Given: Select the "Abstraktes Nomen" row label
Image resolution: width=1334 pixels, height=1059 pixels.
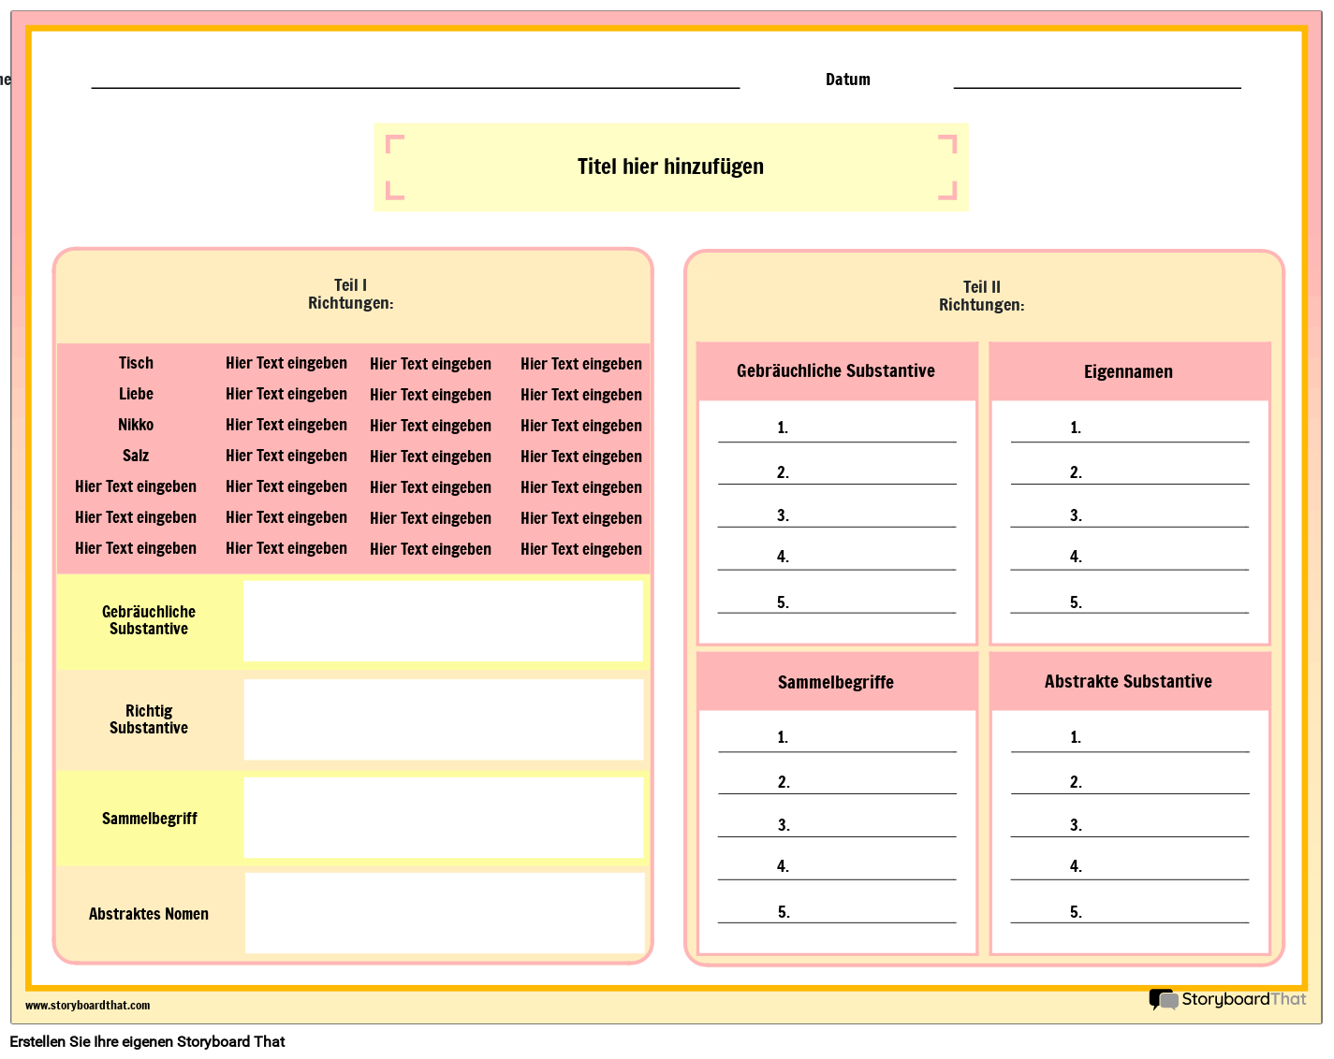Looking at the screenshot, I should [149, 914].
